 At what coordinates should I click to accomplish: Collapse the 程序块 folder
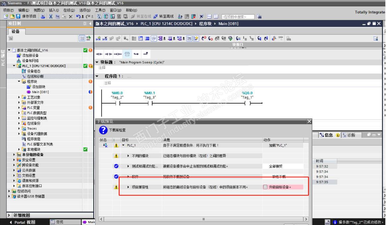click(19, 81)
